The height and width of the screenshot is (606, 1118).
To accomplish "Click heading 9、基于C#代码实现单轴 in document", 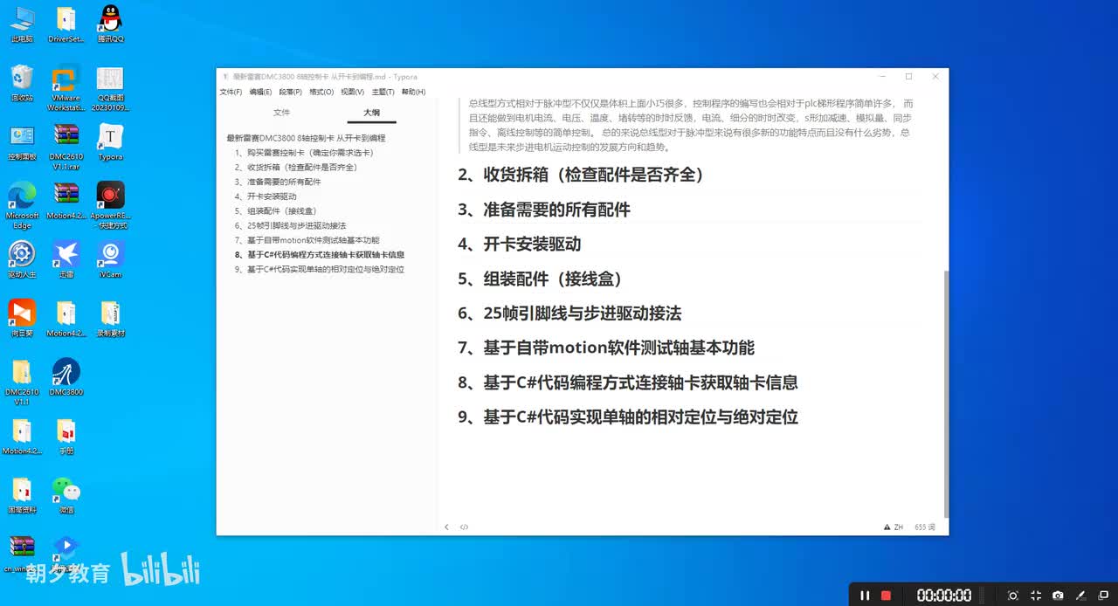I will click(x=628, y=417).
